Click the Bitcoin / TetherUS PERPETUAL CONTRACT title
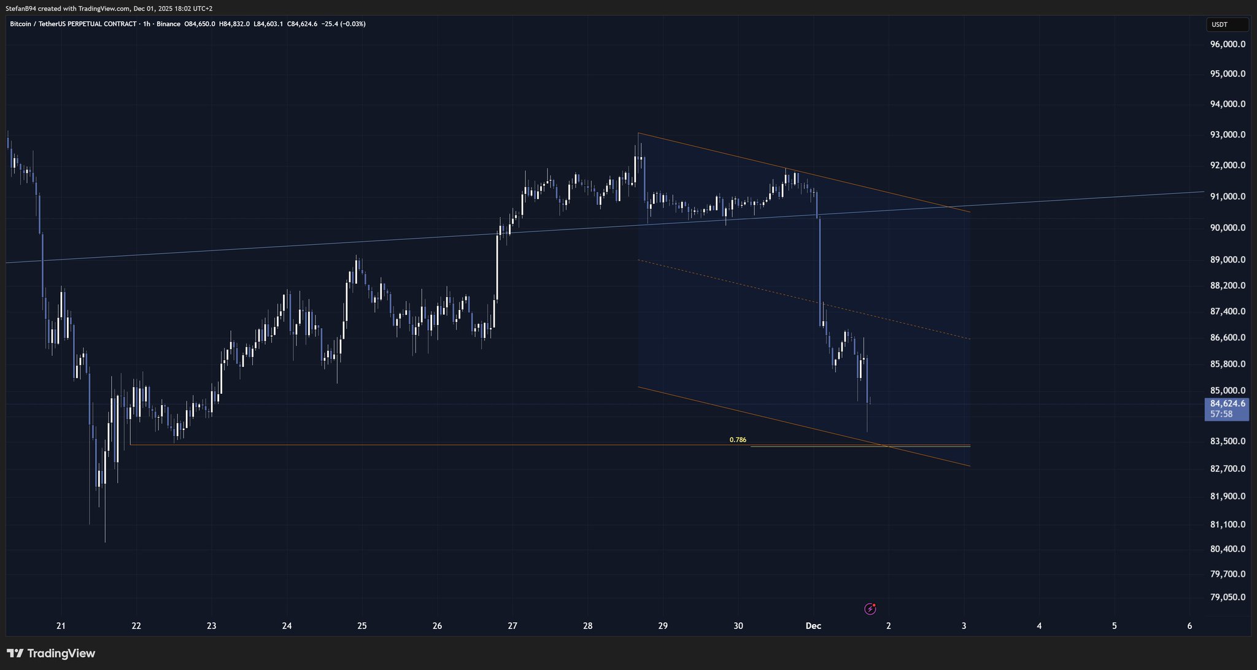The height and width of the screenshot is (670, 1257). click(x=73, y=24)
